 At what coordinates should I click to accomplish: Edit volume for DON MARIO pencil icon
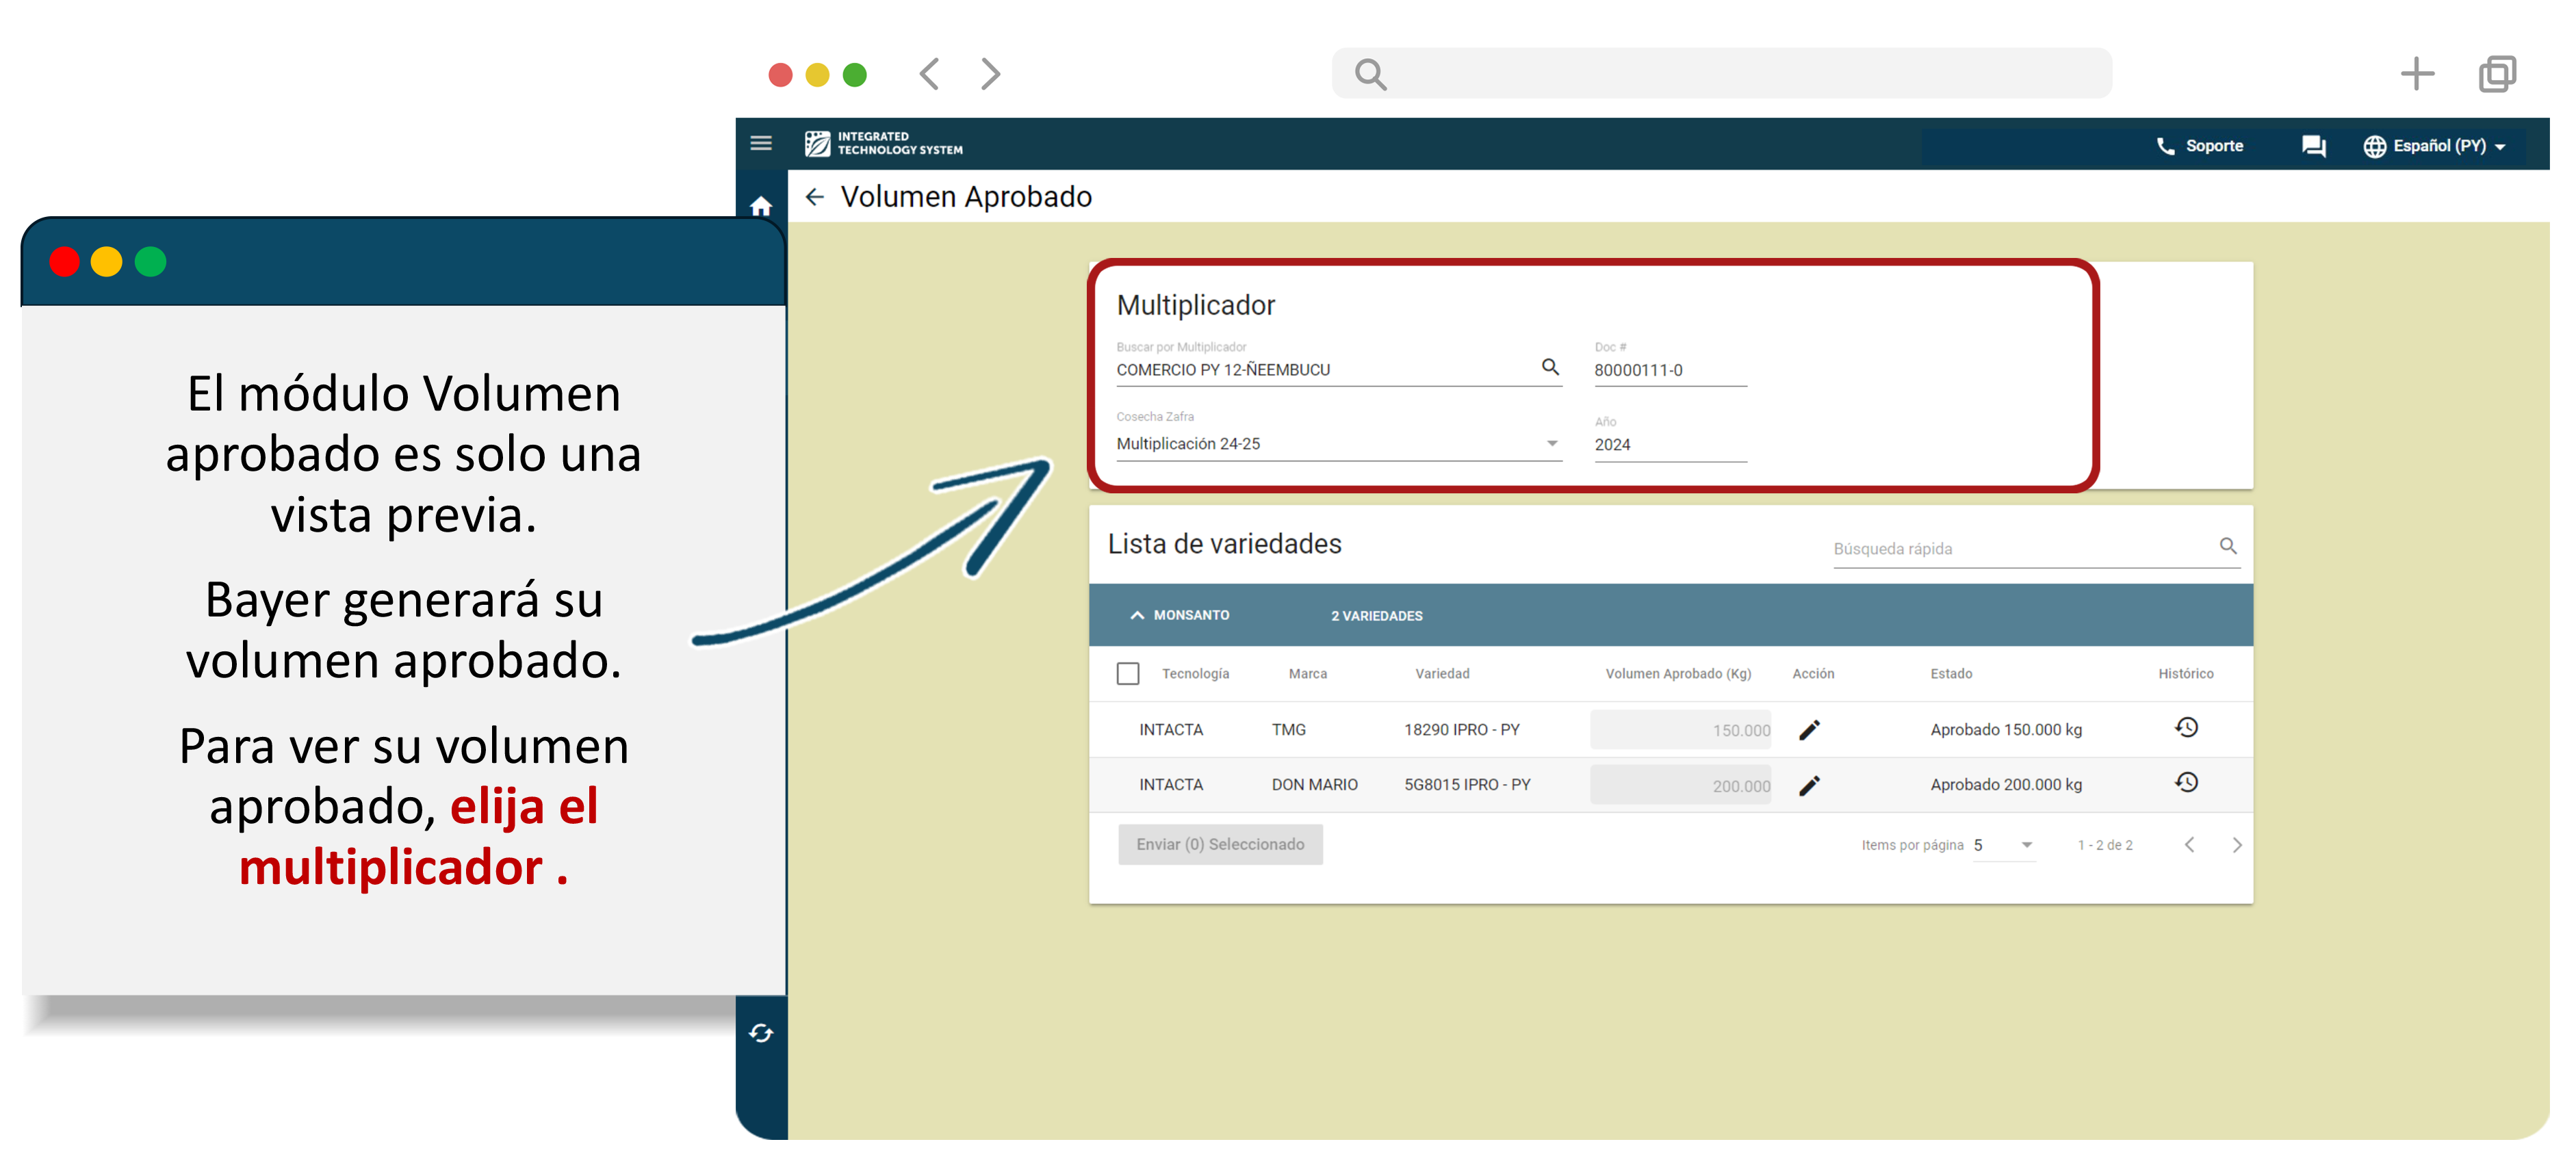(1809, 786)
